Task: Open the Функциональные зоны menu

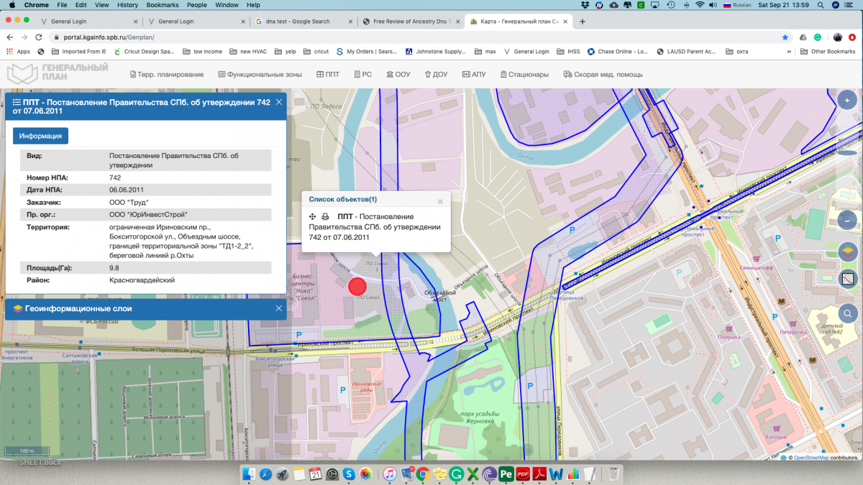Action: pyautogui.click(x=260, y=74)
